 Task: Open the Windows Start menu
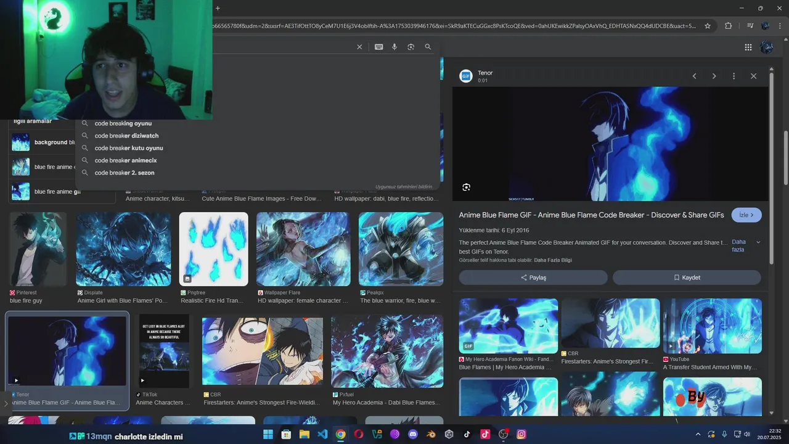click(268, 434)
